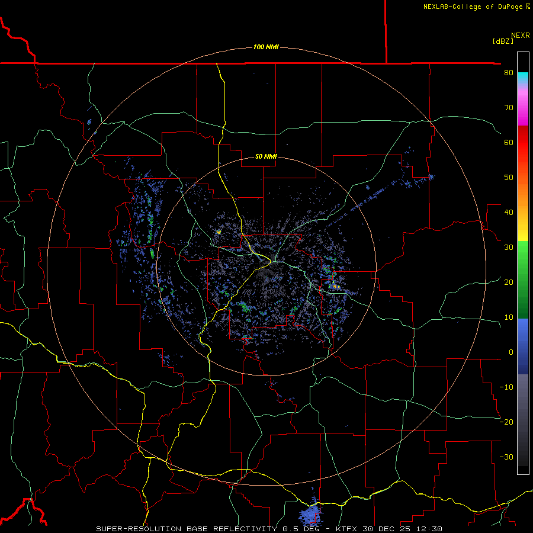
Task: Click the 60 value on the dBZ scale
Action: (509, 142)
